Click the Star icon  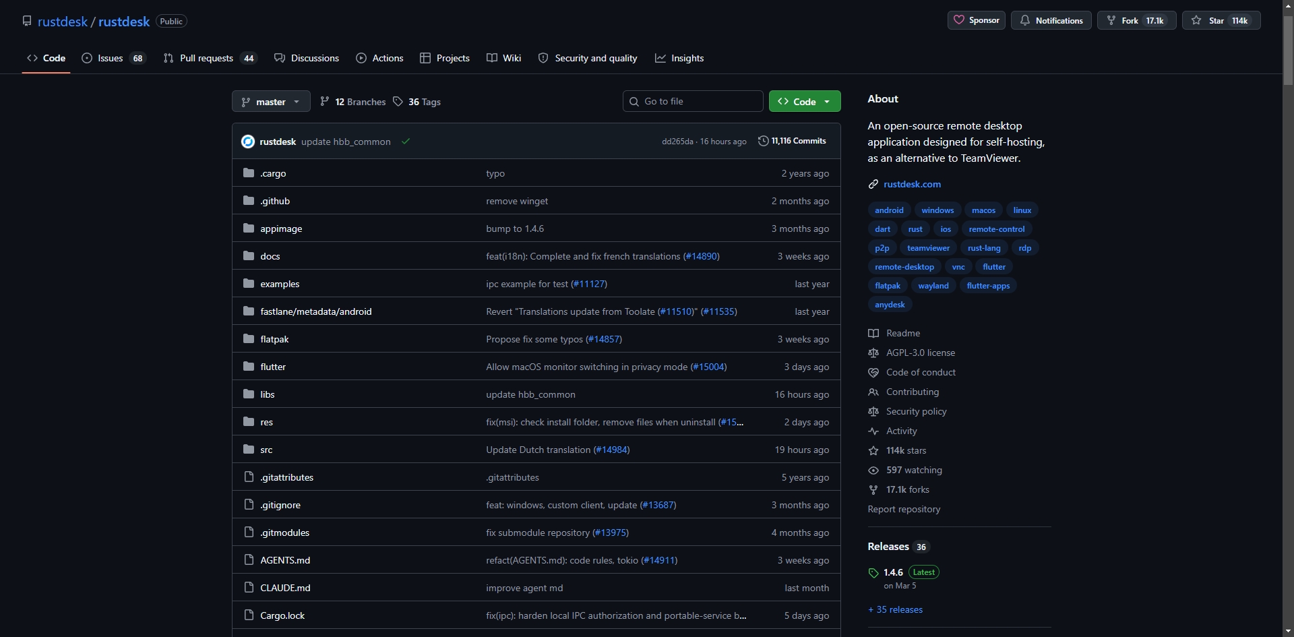pyautogui.click(x=1196, y=20)
